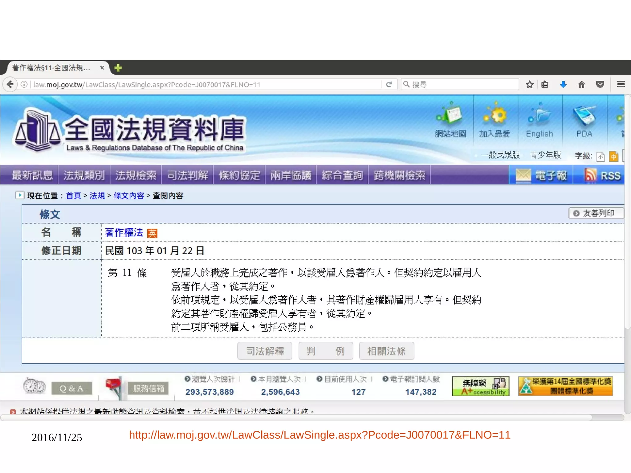
Task: Click the 修正日期 value 民國 103 年 01 月 22 日
Action: click(155, 251)
